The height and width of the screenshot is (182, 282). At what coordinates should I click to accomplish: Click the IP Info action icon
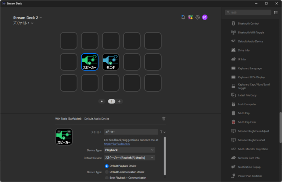[233, 59]
